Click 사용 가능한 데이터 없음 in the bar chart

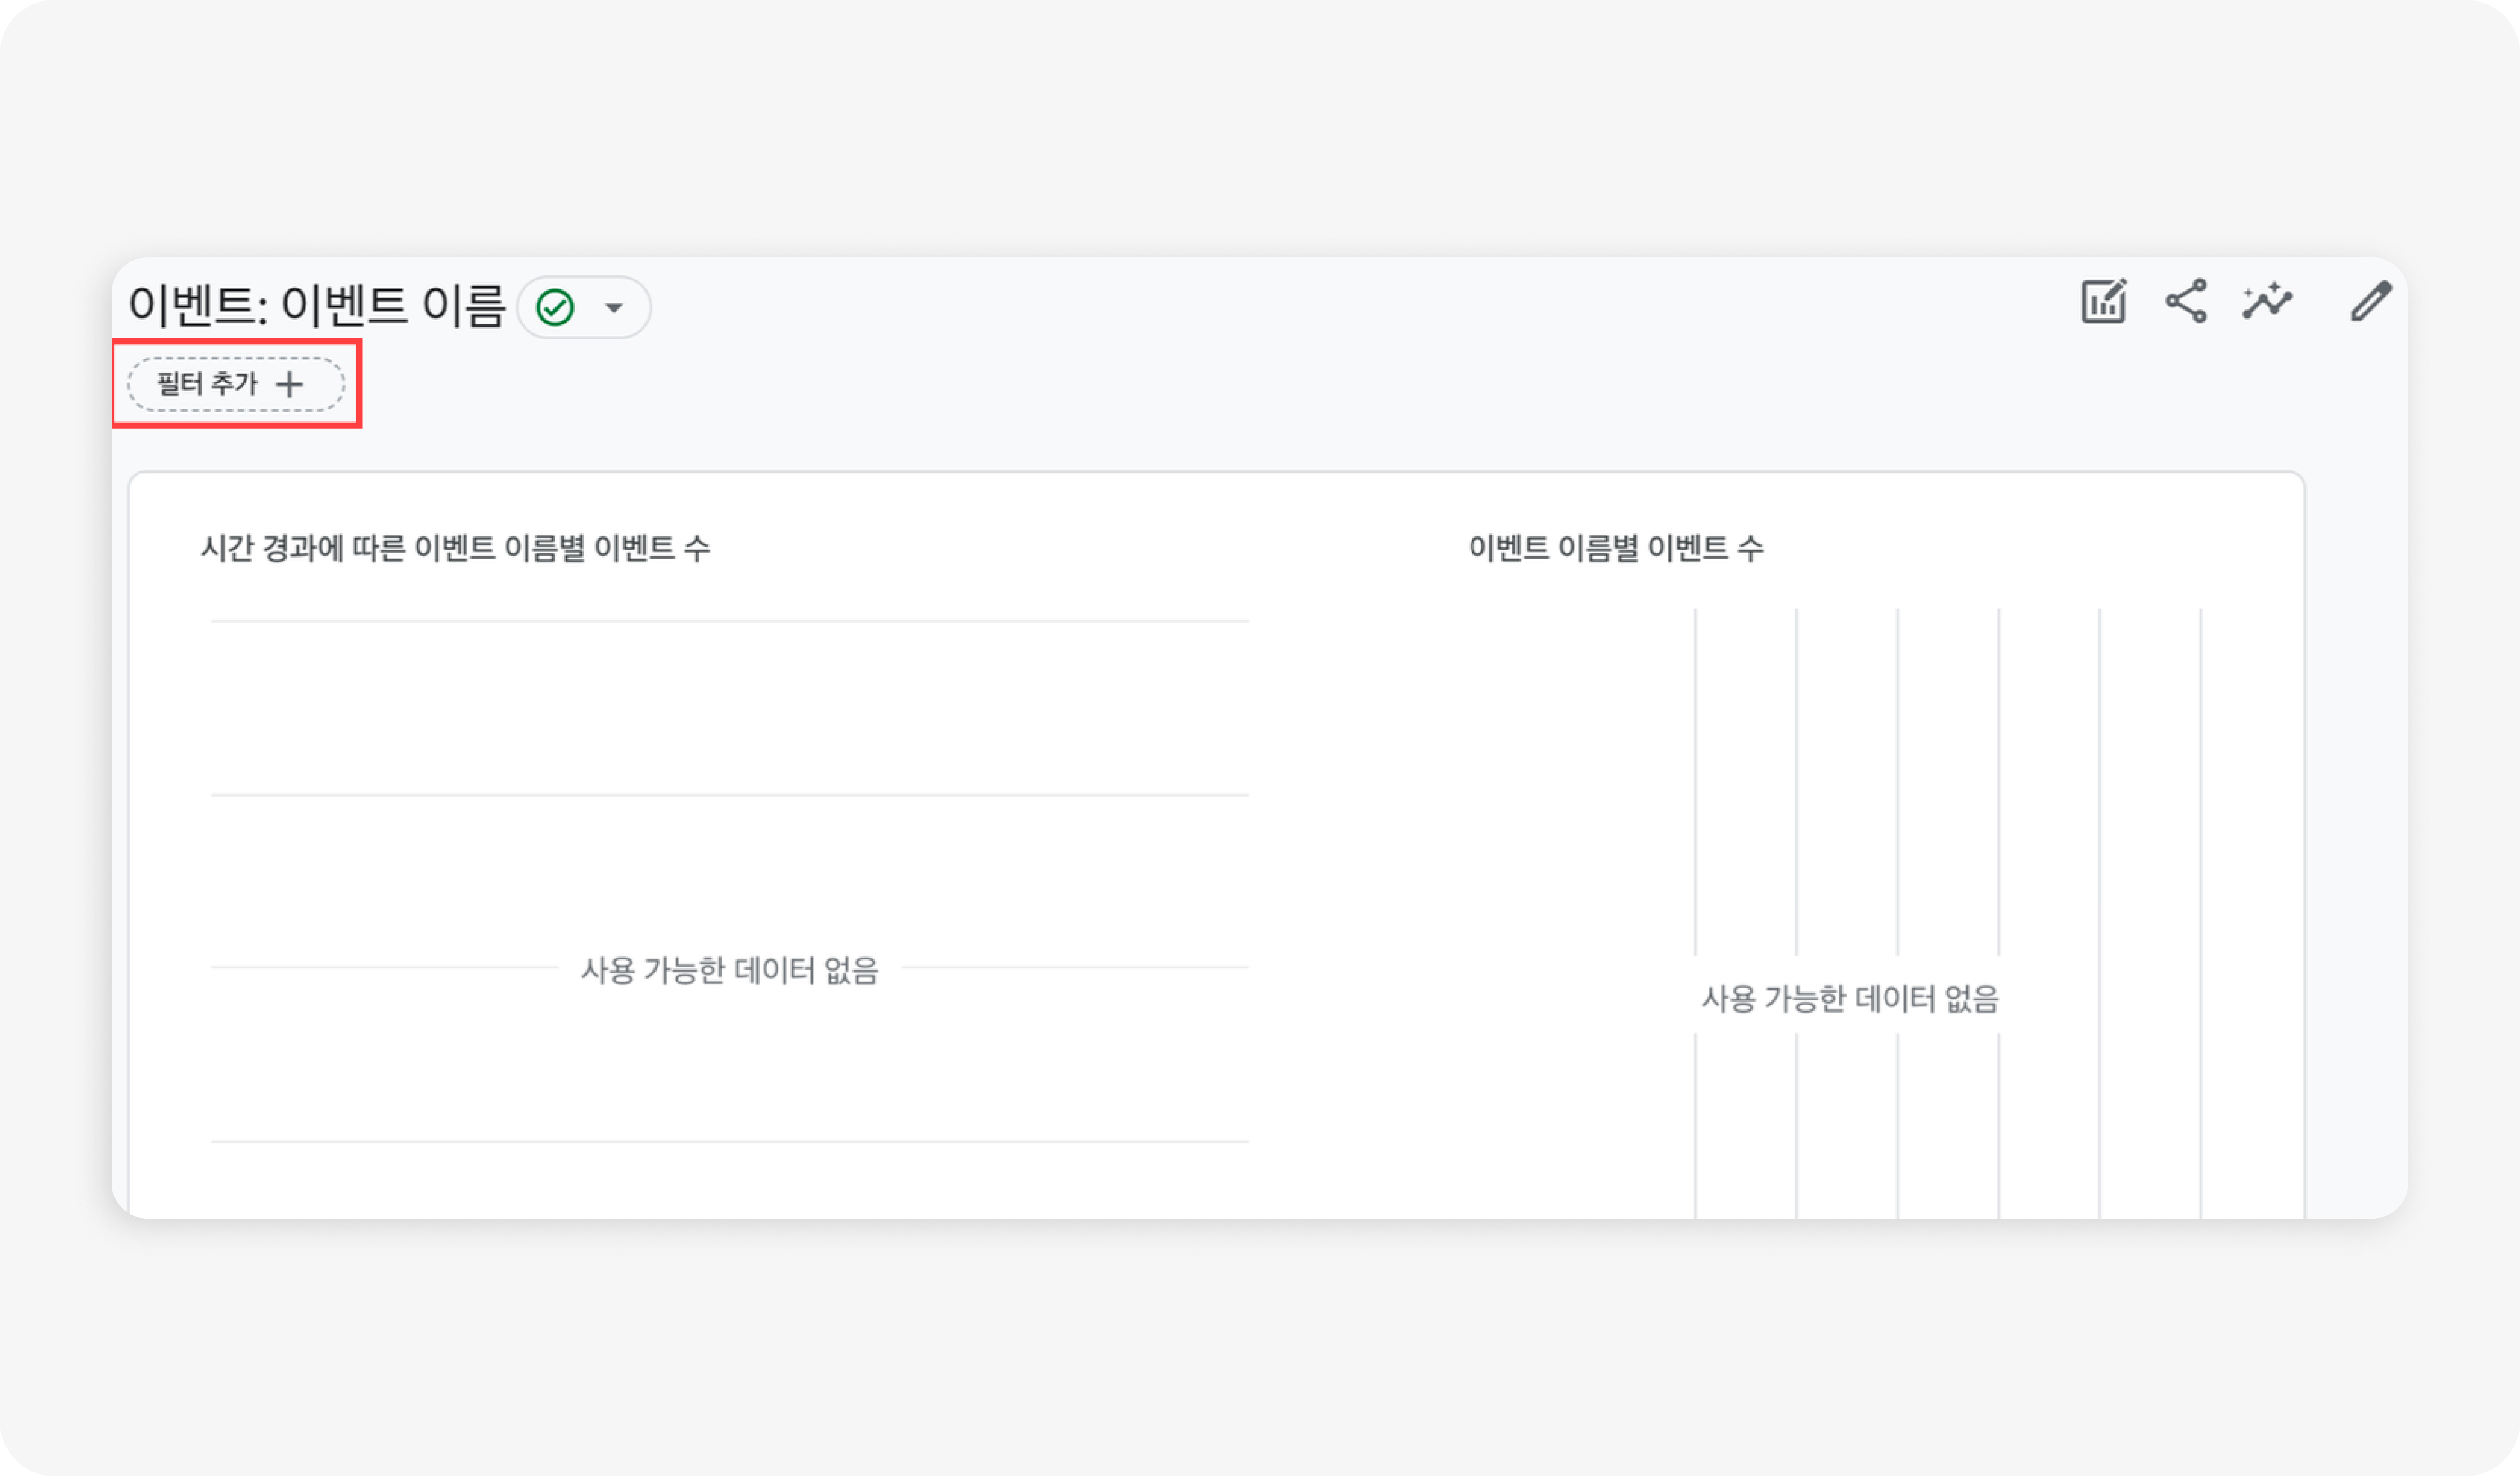click(1850, 998)
